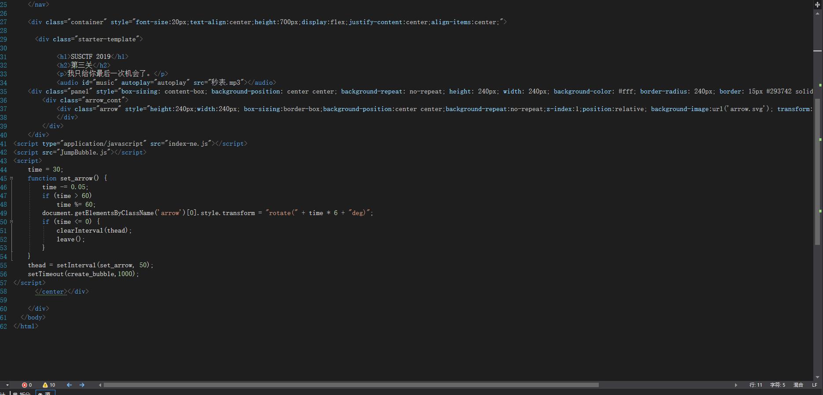Click the SUSCTF 2019 heading text
Image resolution: width=823 pixels, height=395 pixels.
click(91, 57)
